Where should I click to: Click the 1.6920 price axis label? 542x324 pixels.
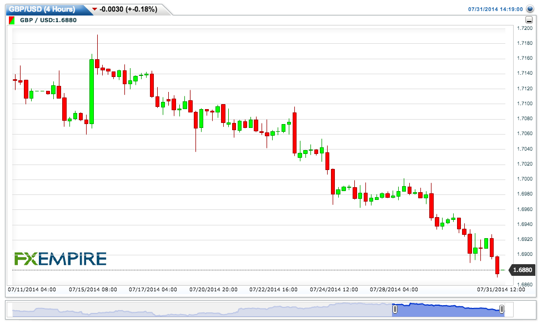tap(525, 239)
